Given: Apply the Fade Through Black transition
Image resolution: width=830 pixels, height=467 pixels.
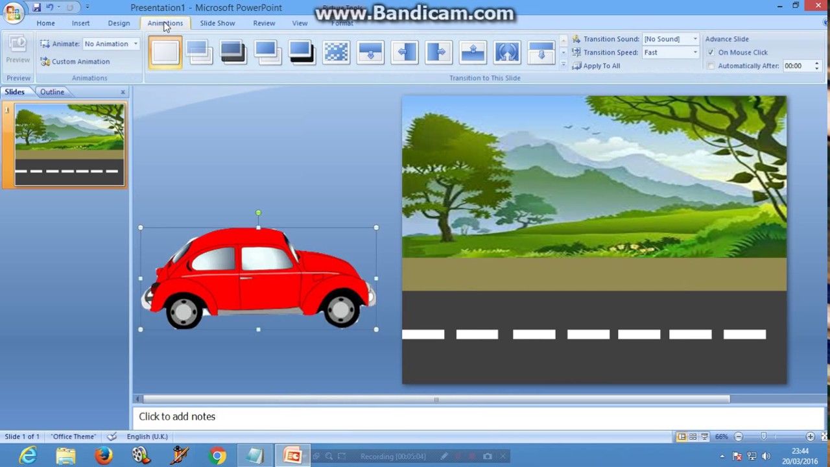Looking at the screenshot, I should click(x=233, y=52).
